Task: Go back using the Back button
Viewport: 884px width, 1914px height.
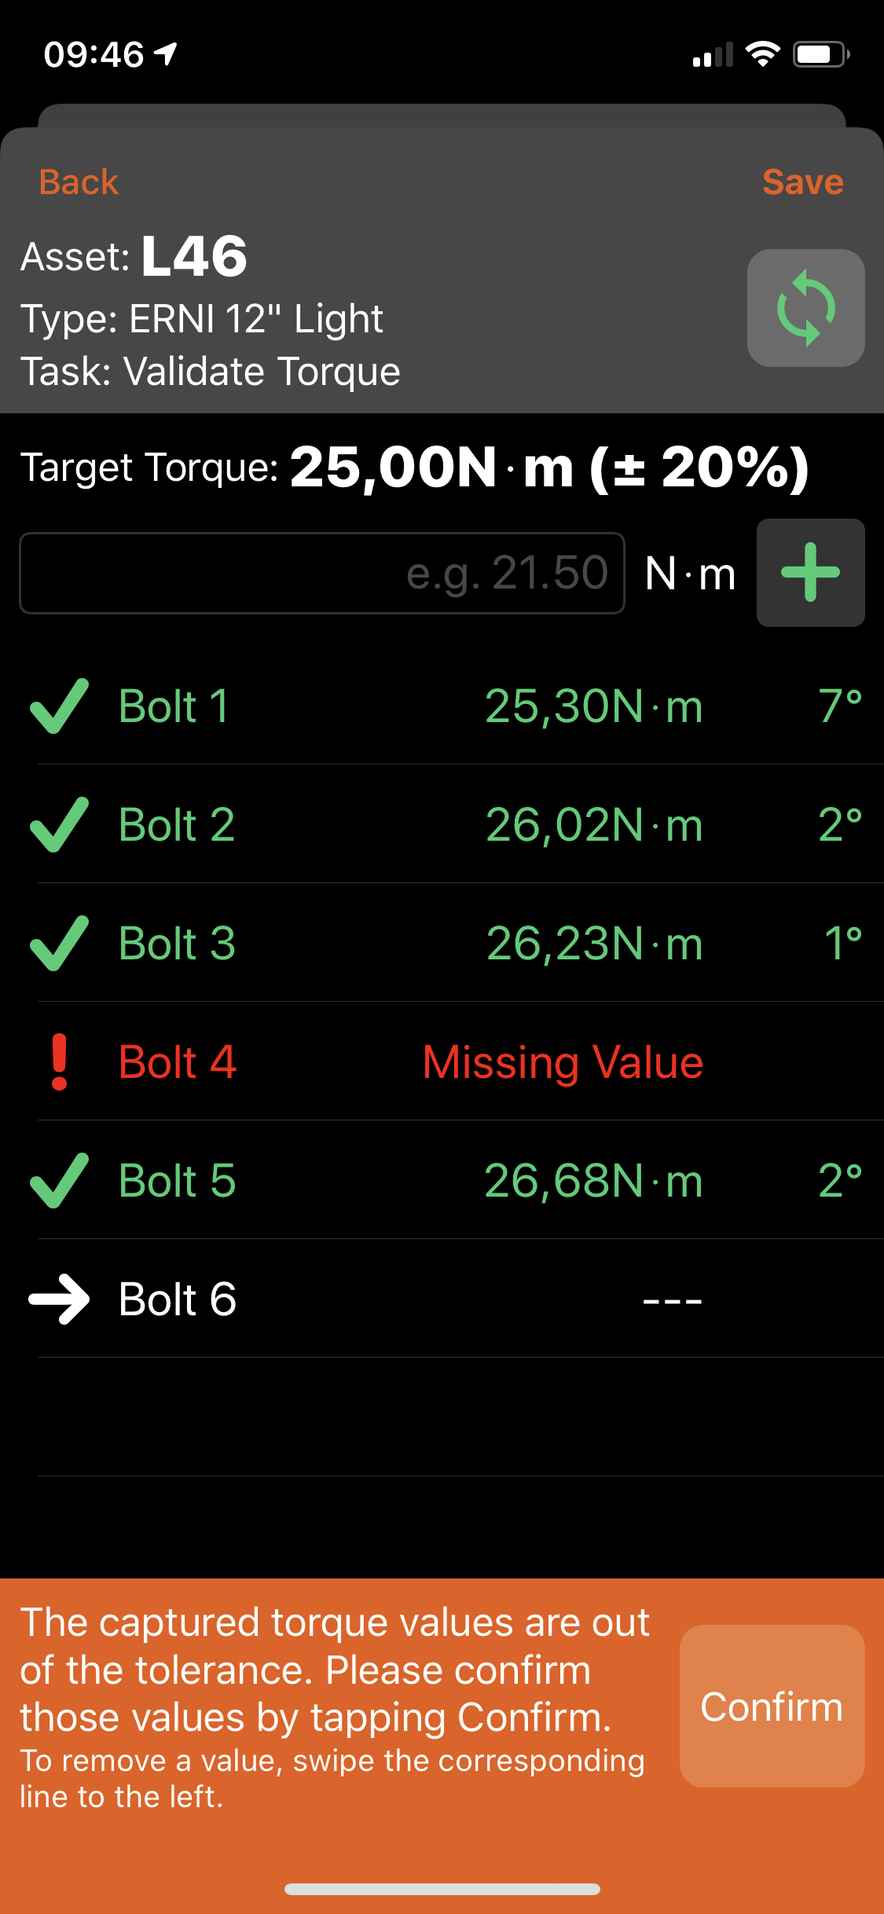Action: point(79,182)
